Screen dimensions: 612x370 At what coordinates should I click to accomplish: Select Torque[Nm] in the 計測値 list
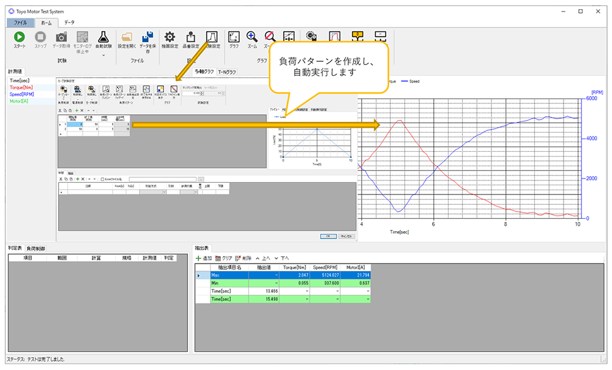(x=21, y=87)
